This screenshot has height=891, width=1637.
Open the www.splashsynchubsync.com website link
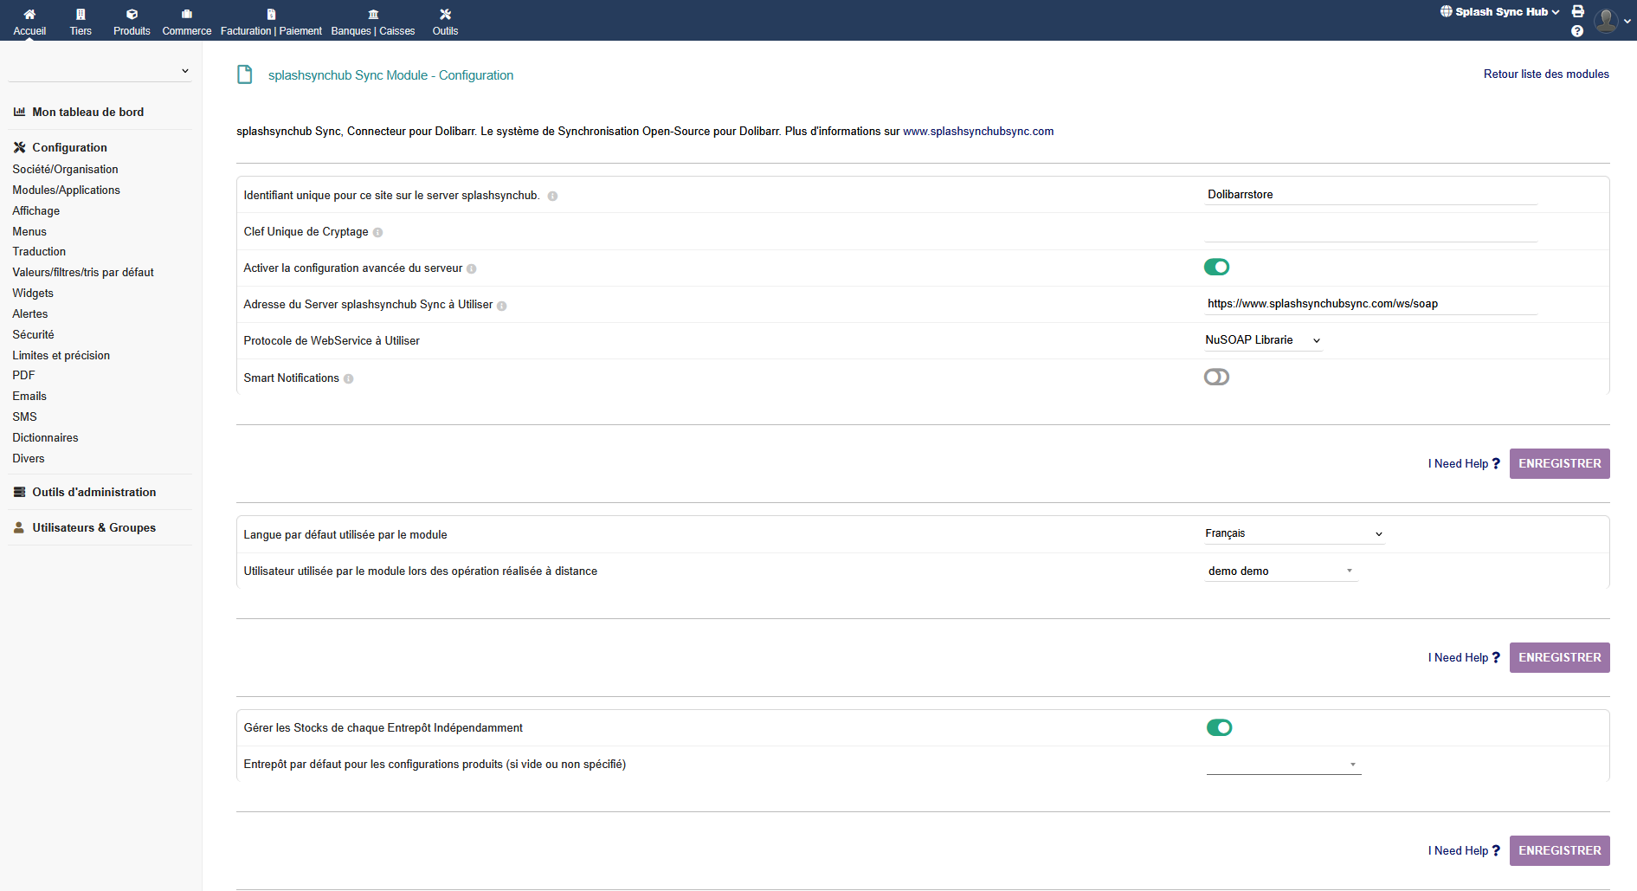coord(977,132)
